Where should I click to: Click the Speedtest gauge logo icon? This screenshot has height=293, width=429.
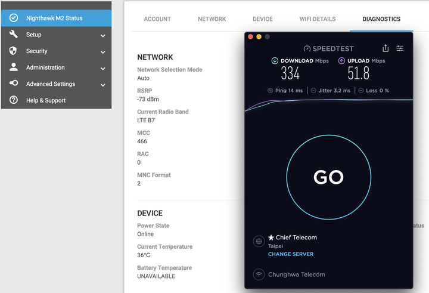tap(307, 49)
